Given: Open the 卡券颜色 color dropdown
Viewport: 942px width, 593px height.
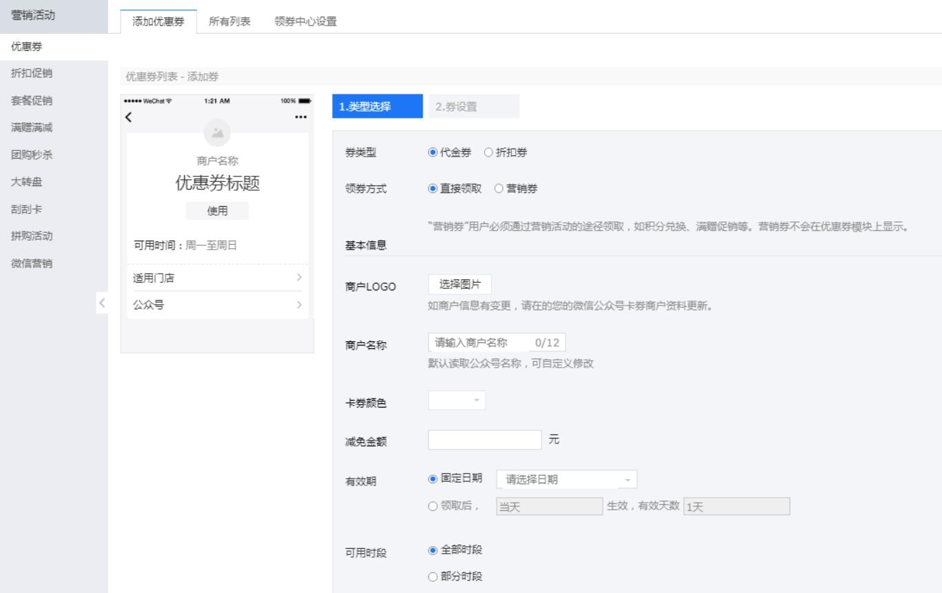Looking at the screenshot, I should [457, 401].
